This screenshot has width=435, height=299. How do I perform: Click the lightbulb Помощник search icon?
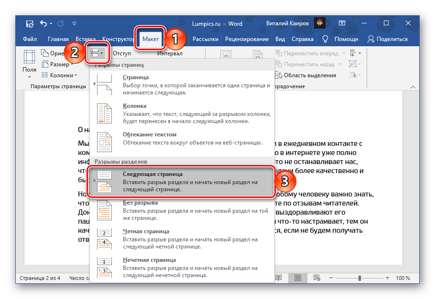pyautogui.click(x=325, y=39)
